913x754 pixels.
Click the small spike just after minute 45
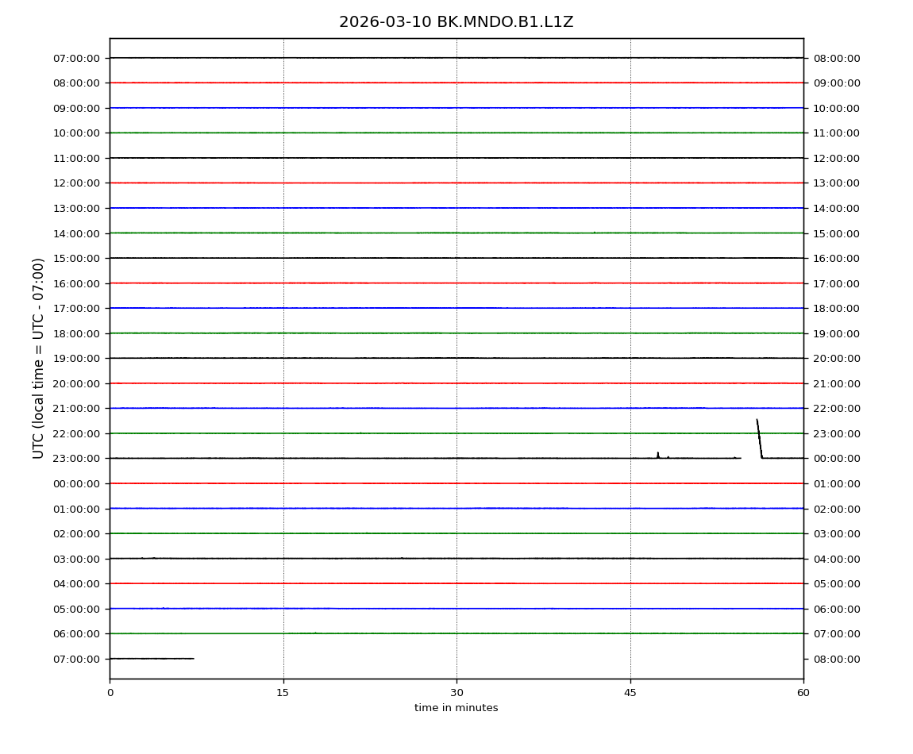pyautogui.click(x=657, y=455)
